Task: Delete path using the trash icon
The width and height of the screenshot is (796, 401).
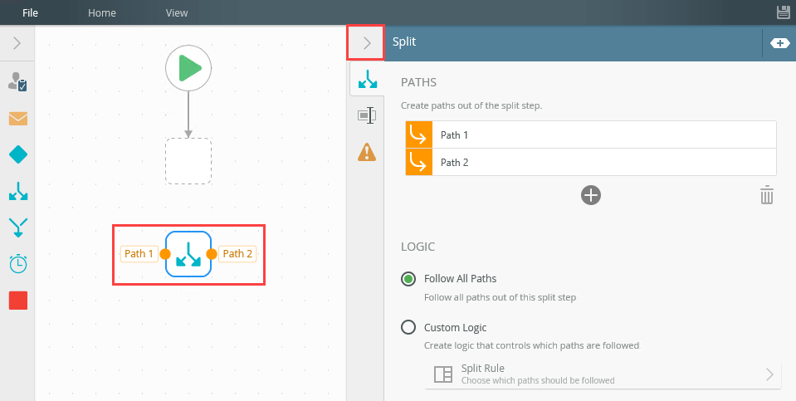Action: pos(767,195)
